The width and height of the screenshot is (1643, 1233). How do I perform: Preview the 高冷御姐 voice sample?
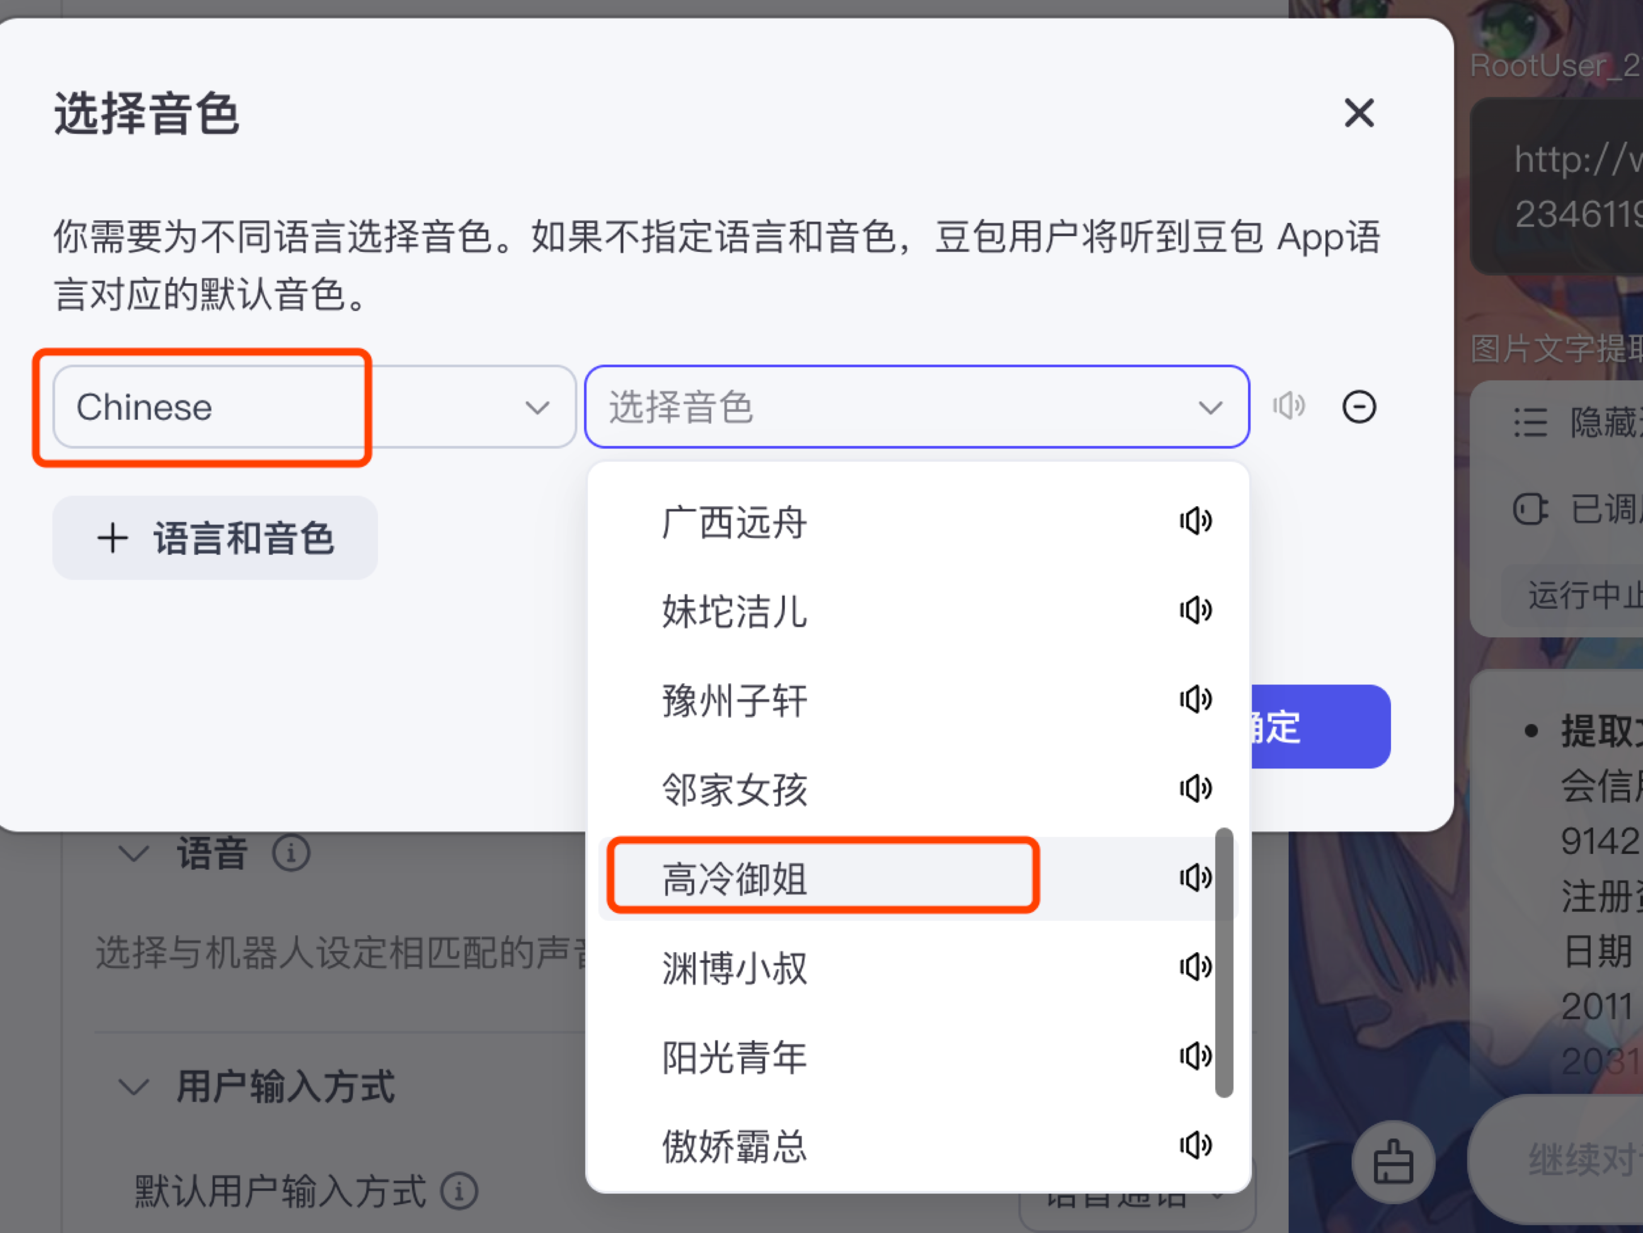coord(1195,878)
